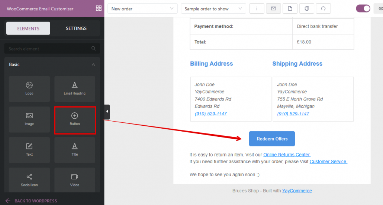Open the New order email dropdown
Screen dimensions: 383x205
coord(142,9)
